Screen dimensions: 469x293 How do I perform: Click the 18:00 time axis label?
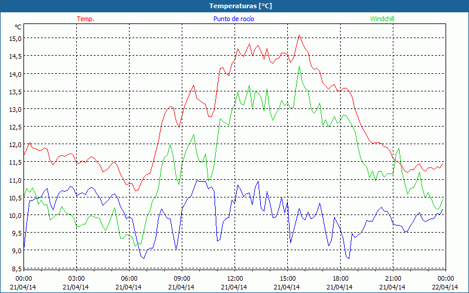pyautogui.click(x=341, y=279)
